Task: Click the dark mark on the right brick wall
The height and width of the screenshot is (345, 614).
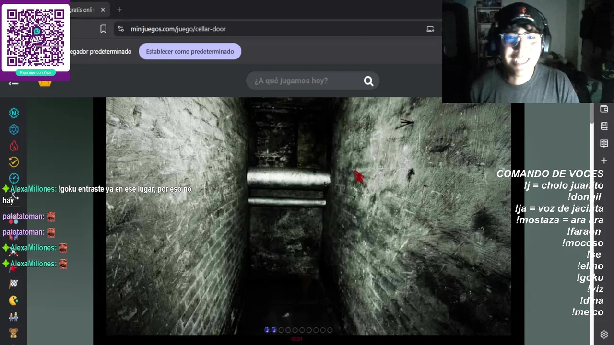Action: pos(411,173)
